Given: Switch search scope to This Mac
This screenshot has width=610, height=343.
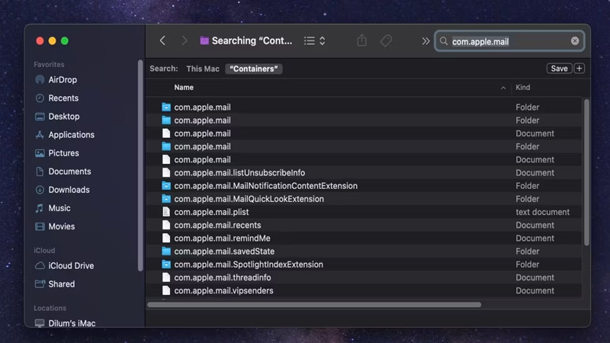Looking at the screenshot, I should [203, 69].
